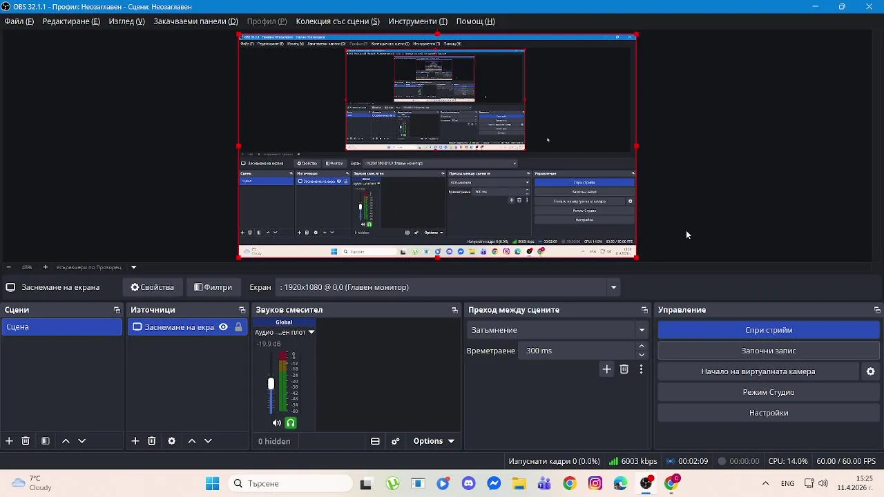884x497 pixels.
Task: Undock the Източници panel
Action: (242, 310)
